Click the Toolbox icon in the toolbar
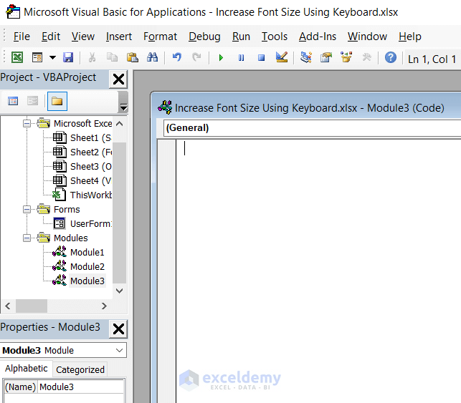This screenshot has height=403, width=461. point(366,57)
